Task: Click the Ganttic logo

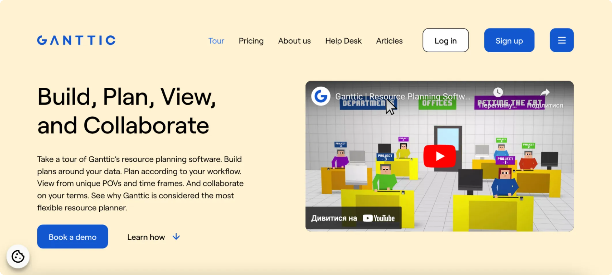Action: click(x=76, y=40)
